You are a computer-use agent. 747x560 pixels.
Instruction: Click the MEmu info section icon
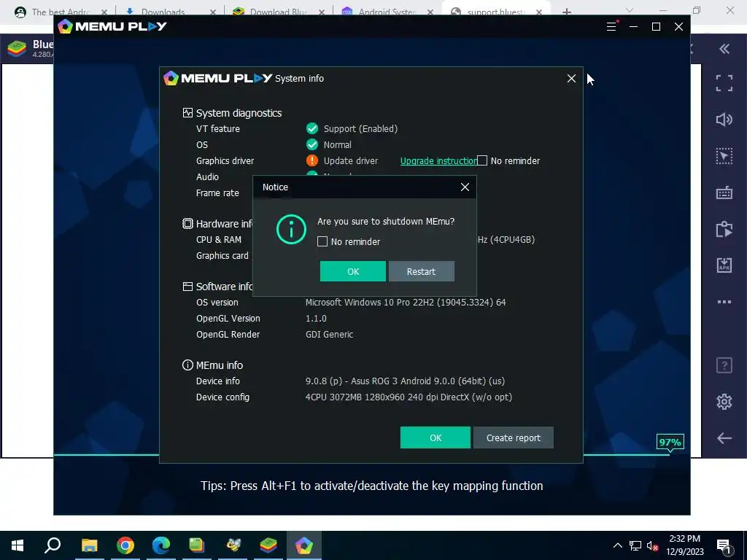pyautogui.click(x=187, y=365)
